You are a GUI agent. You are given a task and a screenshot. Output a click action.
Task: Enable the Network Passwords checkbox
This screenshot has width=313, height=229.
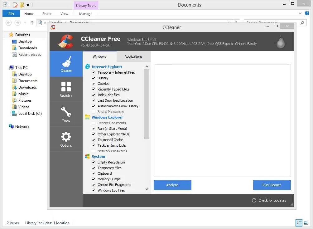coord(94,151)
